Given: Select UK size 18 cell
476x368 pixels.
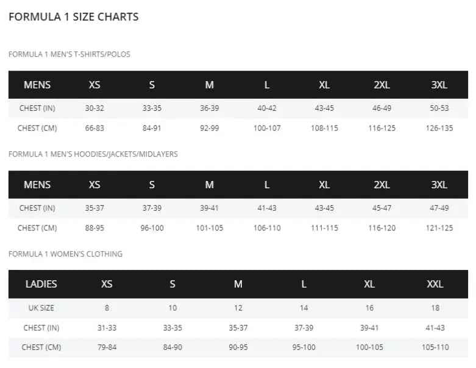Looking at the screenshot, I should click(x=435, y=308).
